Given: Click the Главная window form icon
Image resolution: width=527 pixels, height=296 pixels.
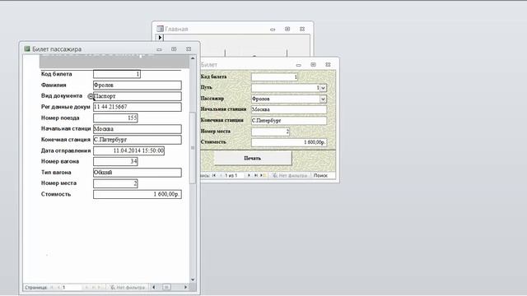Looking at the screenshot, I should (160, 29).
